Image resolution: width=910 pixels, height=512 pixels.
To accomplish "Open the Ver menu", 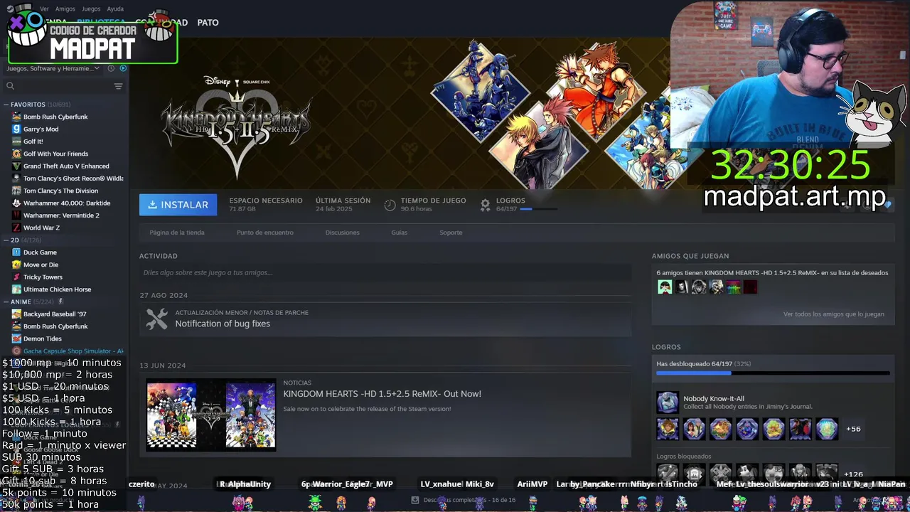I will tap(44, 9).
